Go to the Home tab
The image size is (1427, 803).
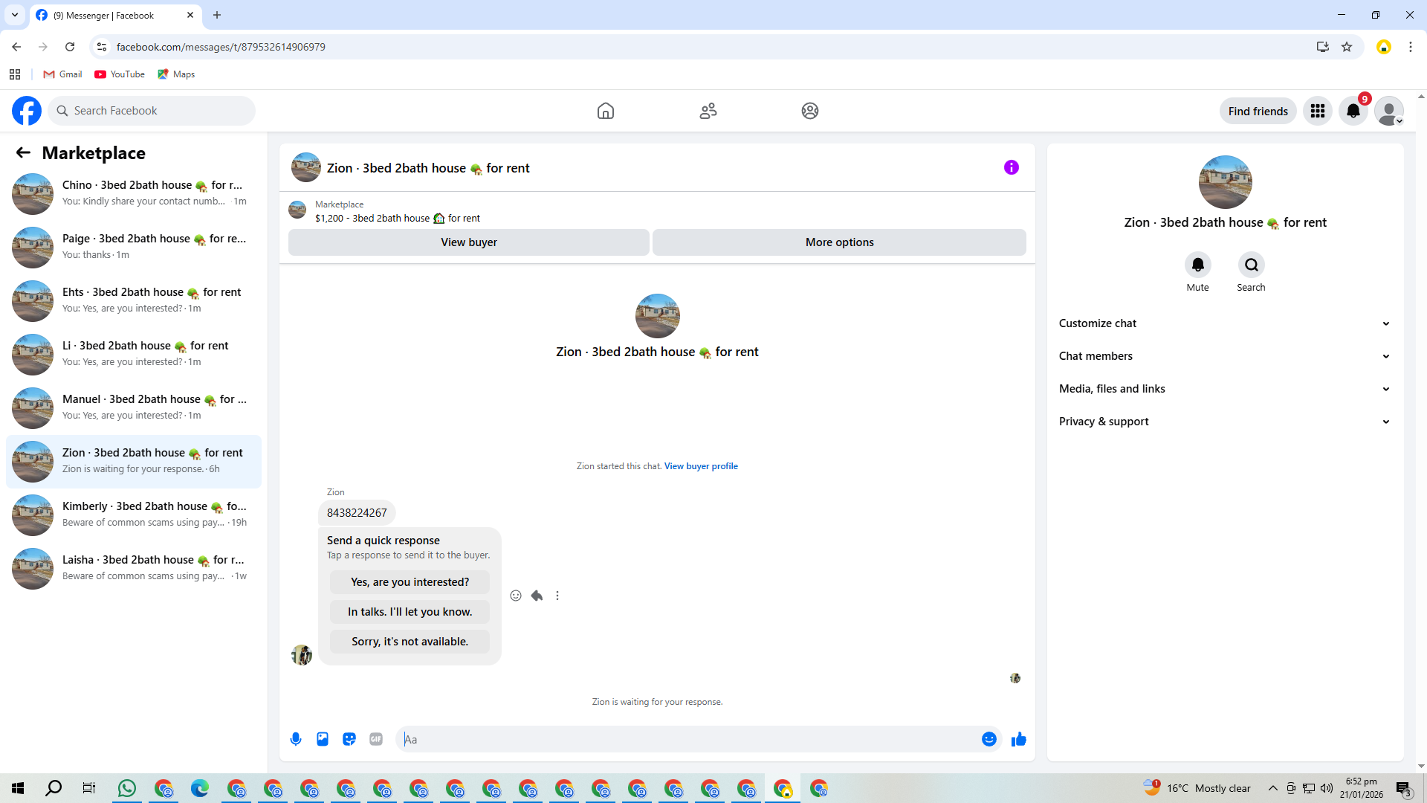pos(605,111)
